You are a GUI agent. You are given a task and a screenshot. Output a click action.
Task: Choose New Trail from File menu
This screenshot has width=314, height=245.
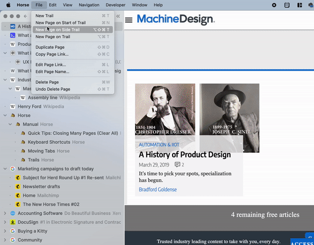73,16
